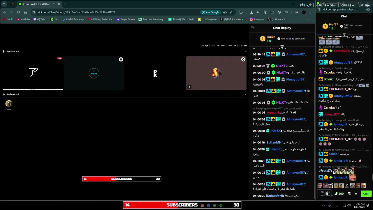This screenshot has height=210, width=373.
Task: Expand leaderboard arrow under ProfB7
Action: point(344,34)
